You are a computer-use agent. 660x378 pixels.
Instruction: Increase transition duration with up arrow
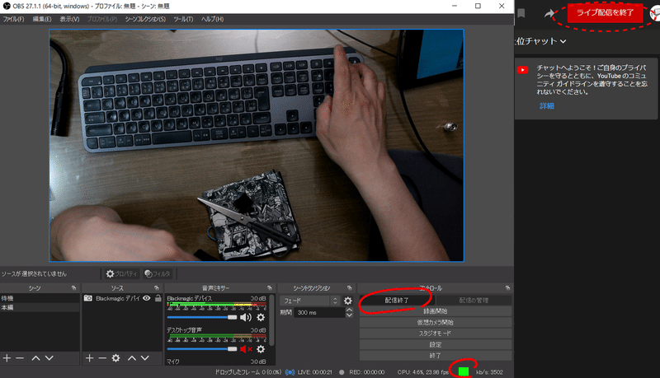349,310
